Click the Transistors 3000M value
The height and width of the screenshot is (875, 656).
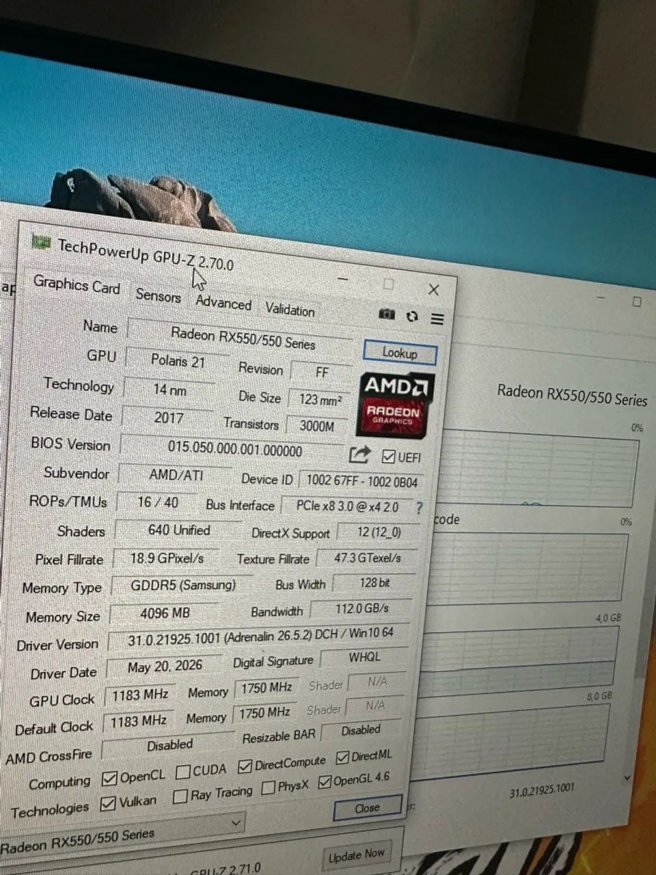point(317,426)
